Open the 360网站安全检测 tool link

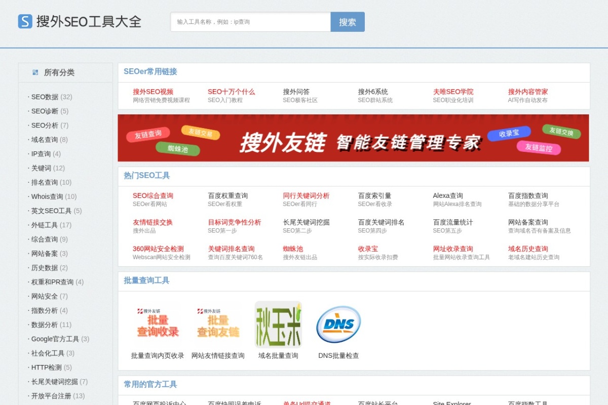click(x=158, y=249)
